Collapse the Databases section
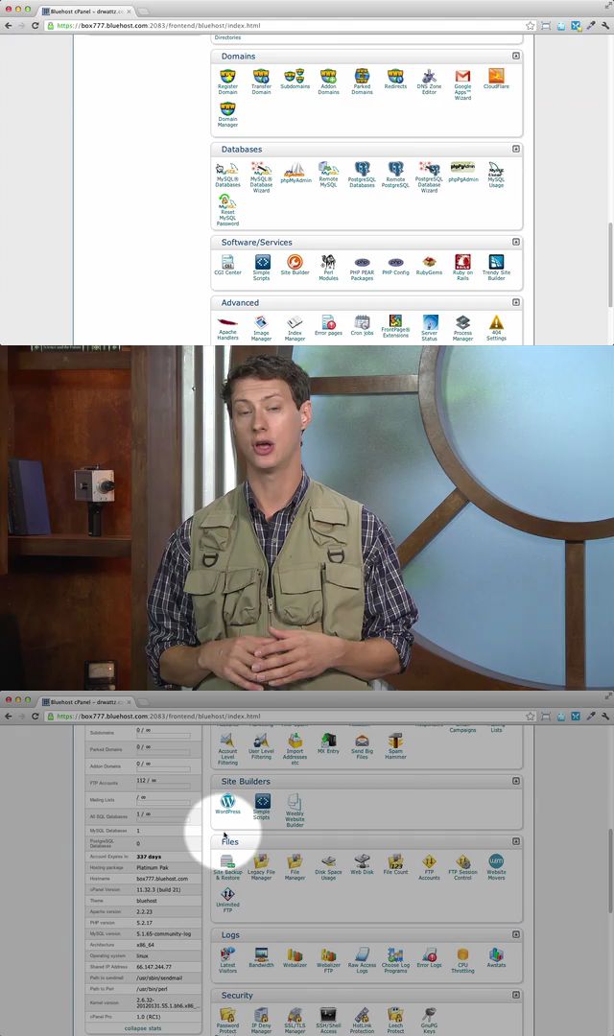The height and width of the screenshot is (1036, 614). click(x=516, y=149)
